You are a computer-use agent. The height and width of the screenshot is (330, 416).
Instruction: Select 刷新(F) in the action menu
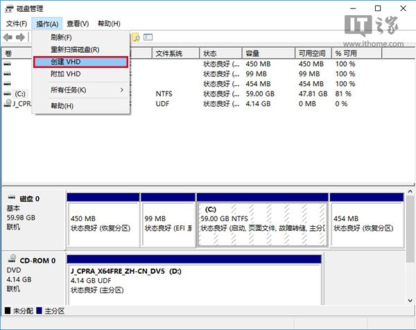(61, 37)
